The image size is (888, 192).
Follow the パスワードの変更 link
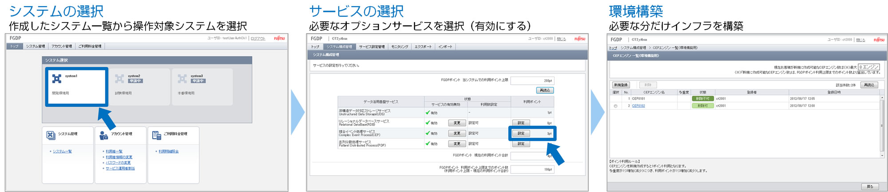pos(118,162)
